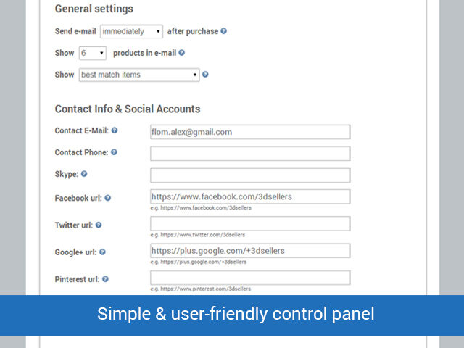The height and width of the screenshot is (348, 464).
Task: Open the 'immediately' send e-mail dropdown
Action: (132, 31)
